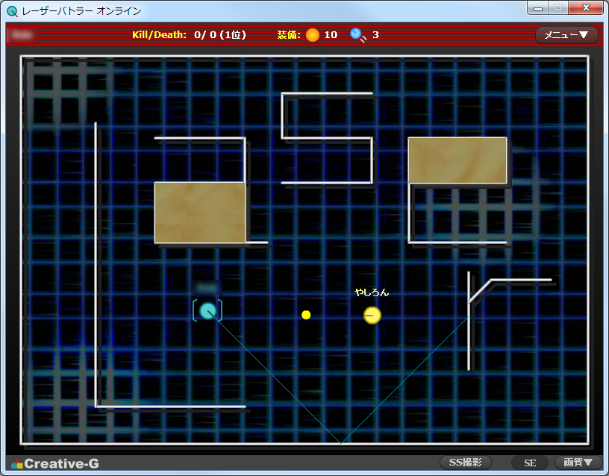Click the Kill/Death score text
This screenshot has height=476, width=609.
point(189,35)
